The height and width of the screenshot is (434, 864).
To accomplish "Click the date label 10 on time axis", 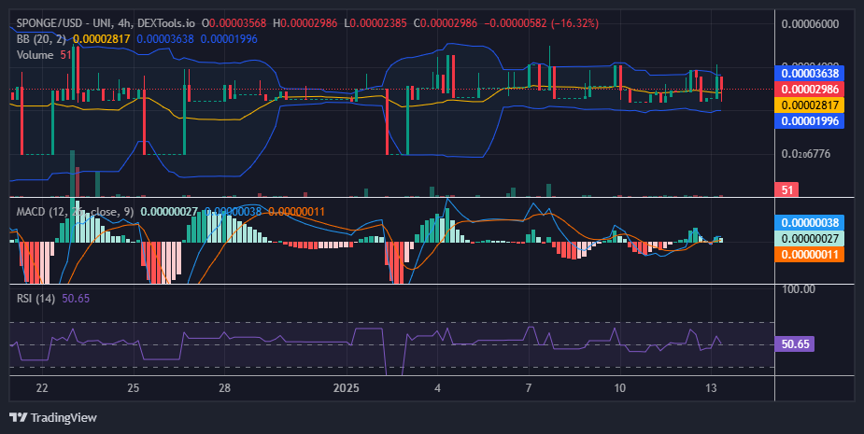I will click(620, 387).
